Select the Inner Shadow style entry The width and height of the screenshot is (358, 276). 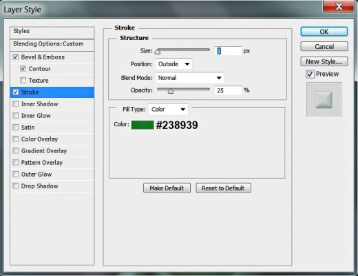coord(52,104)
